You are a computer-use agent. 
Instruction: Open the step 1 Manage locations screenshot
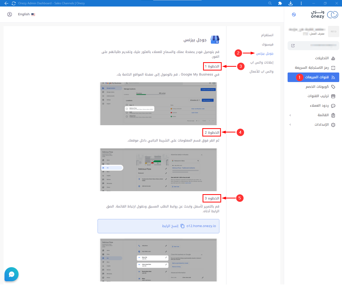tap(158, 104)
